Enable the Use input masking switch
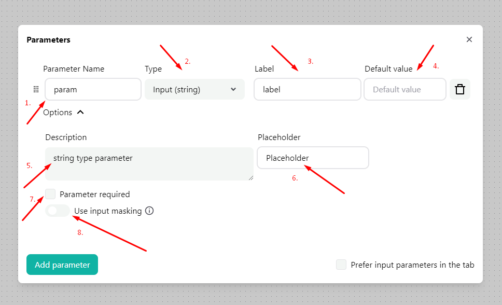502x305 pixels. (x=58, y=211)
